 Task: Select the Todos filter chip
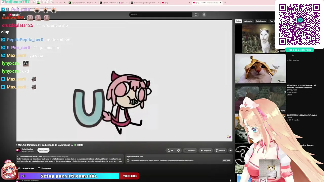[x=238, y=21]
